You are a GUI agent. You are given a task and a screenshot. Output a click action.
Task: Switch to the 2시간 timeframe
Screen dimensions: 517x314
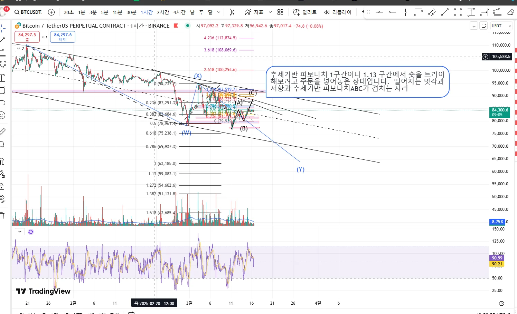[163, 12]
